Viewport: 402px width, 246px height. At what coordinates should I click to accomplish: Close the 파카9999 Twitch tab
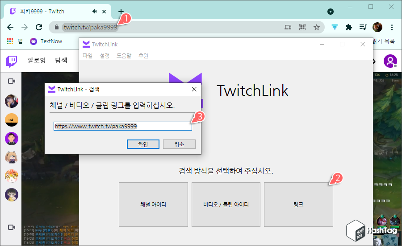click(x=104, y=12)
